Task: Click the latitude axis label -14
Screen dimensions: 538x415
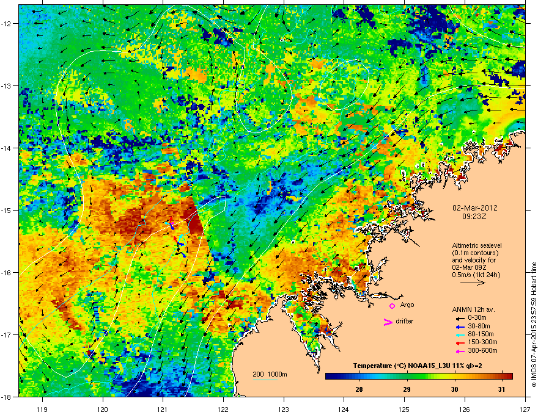Action: click(x=7, y=148)
